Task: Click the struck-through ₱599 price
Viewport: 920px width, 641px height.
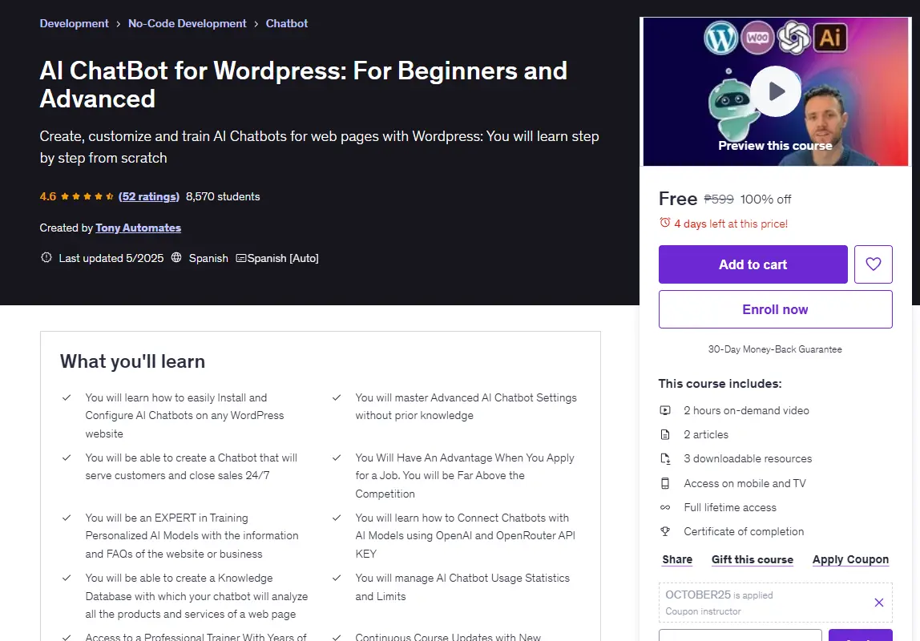Action: click(719, 199)
